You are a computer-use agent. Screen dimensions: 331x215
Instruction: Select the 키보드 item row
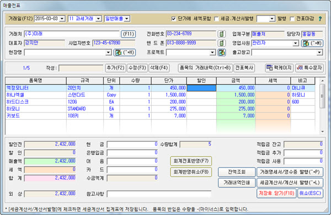(x=160, y=116)
